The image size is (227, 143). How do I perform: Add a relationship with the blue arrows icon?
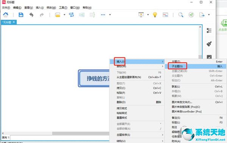coord(72,15)
